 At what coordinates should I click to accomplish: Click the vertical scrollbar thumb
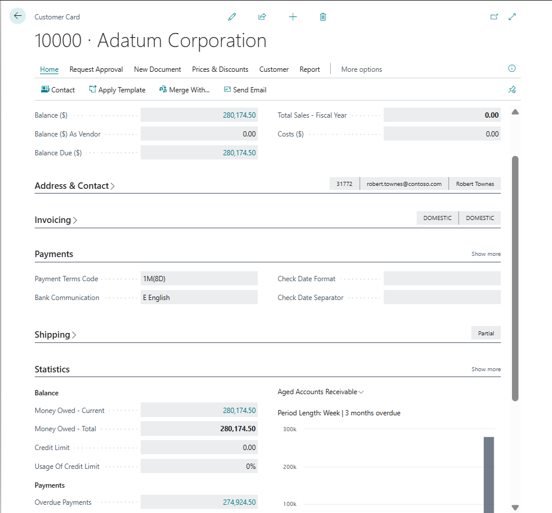pyautogui.click(x=515, y=278)
